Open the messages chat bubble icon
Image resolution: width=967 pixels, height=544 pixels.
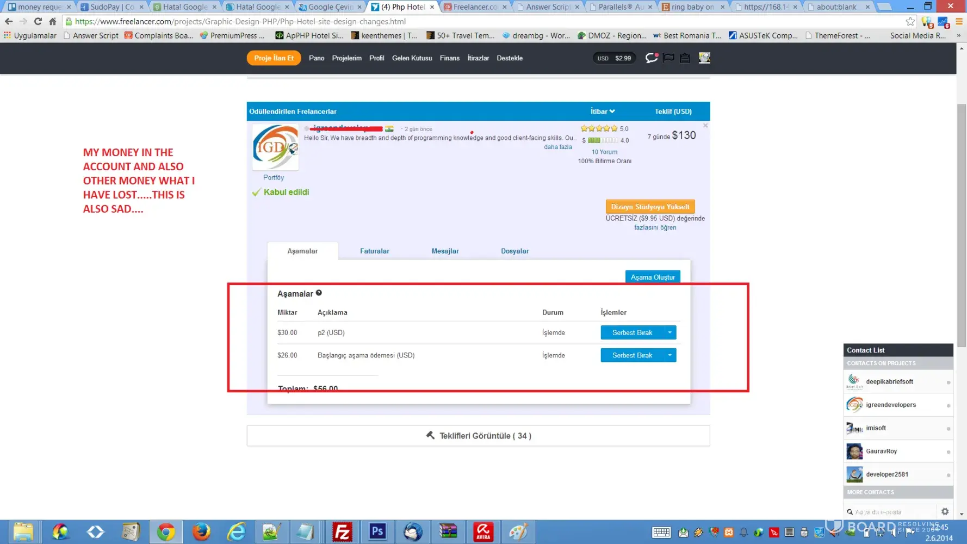coord(651,58)
